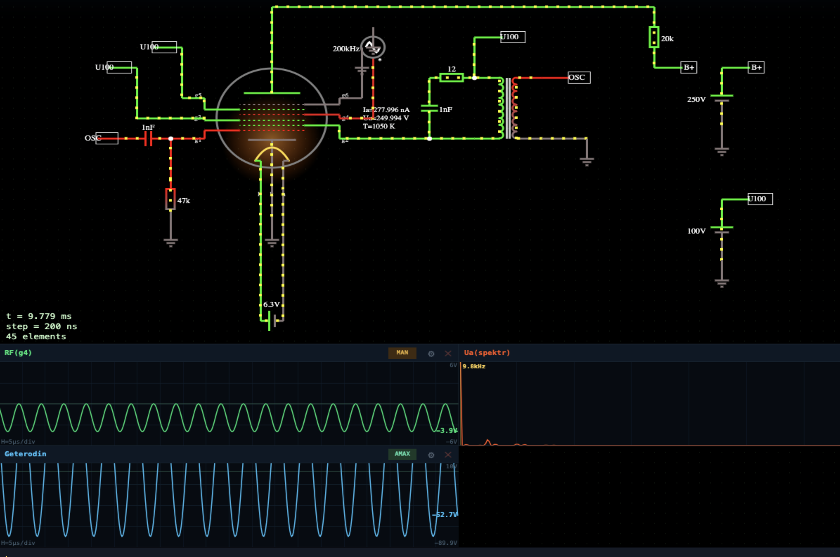This screenshot has width=840, height=557.
Task: Select the 6.3V heater battery
Action: click(x=272, y=321)
